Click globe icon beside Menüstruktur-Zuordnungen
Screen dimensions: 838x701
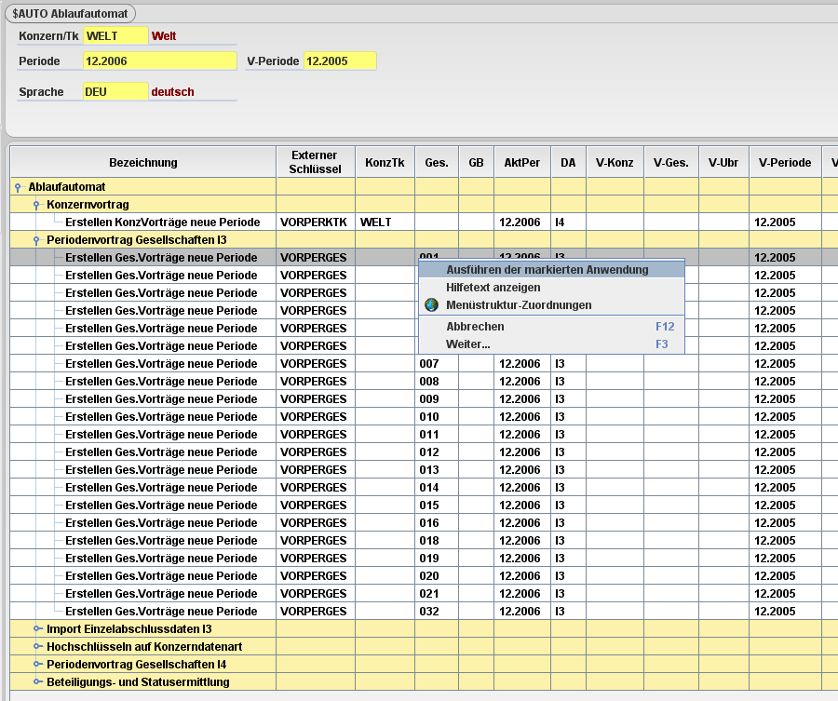[431, 305]
